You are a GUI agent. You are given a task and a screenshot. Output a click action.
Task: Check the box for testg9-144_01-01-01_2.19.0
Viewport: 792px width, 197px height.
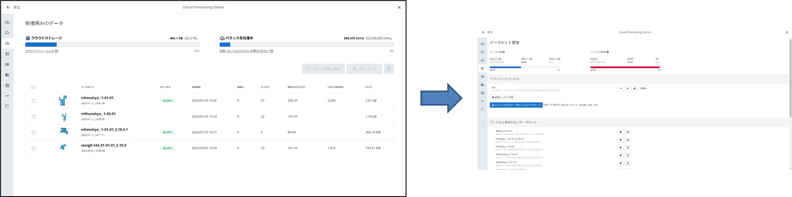pyautogui.click(x=34, y=148)
